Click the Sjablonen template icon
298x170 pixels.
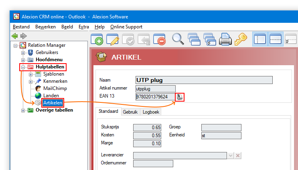point(38,74)
